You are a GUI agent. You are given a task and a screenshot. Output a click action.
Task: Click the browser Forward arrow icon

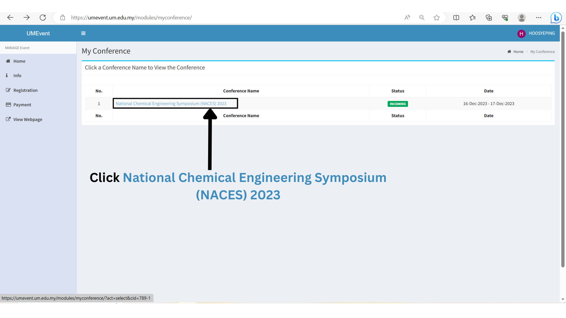(x=27, y=18)
